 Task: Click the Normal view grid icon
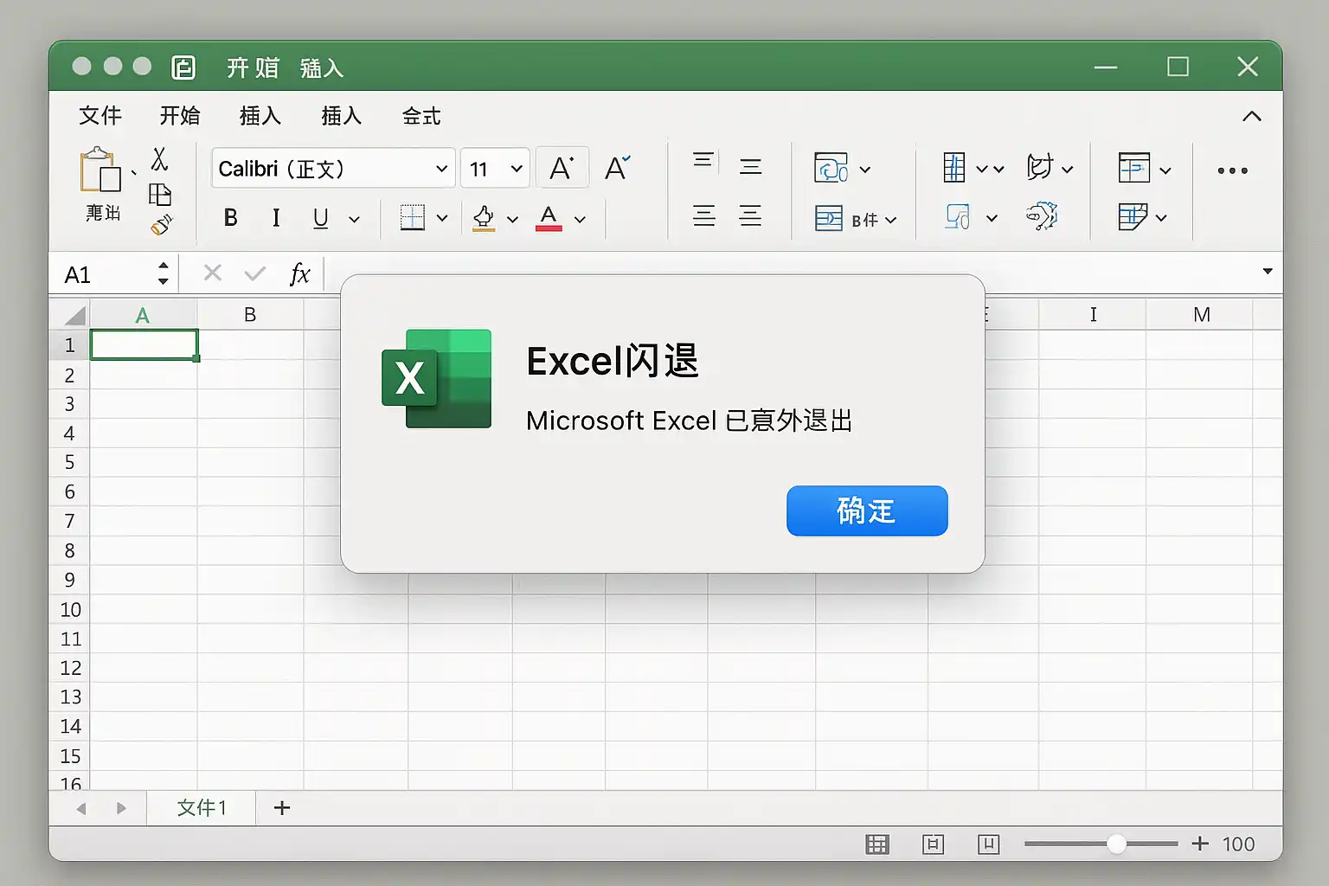click(877, 844)
